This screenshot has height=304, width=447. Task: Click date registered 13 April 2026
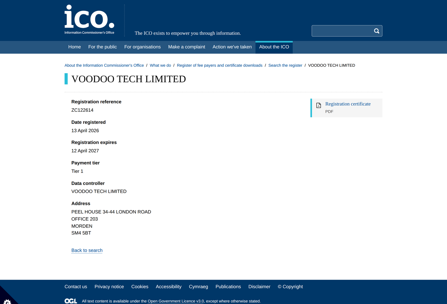tap(85, 131)
